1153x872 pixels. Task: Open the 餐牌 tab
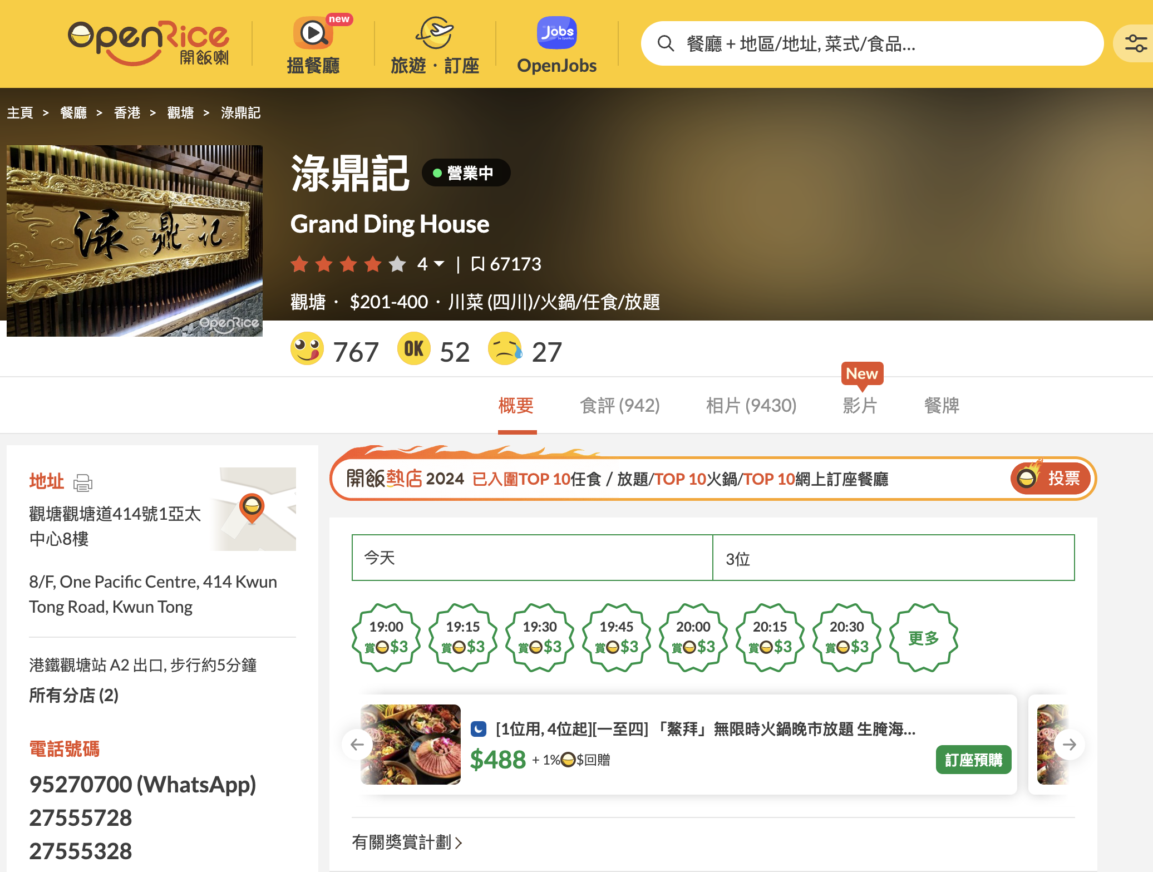tap(942, 406)
